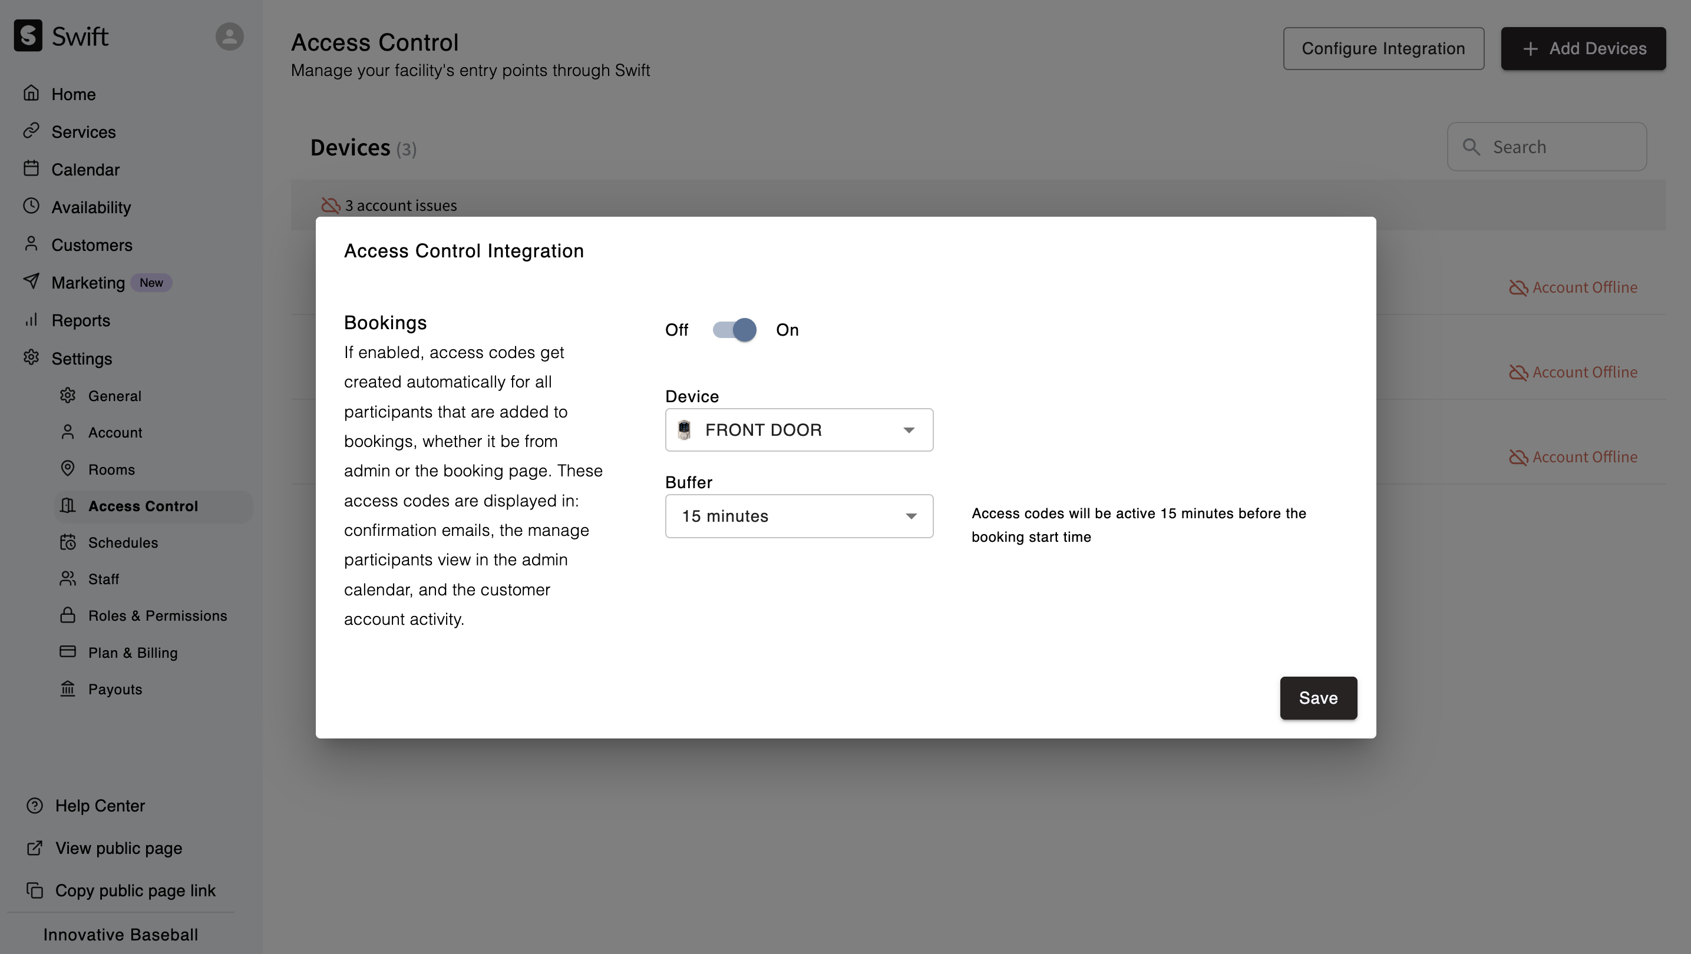Open the Device dropdown showing FRONT DOOR
The height and width of the screenshot is (954, 1691).
[x=798, y=430]
